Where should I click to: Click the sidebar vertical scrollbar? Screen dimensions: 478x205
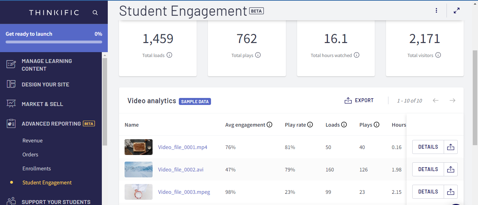click(x=104, y=101)
